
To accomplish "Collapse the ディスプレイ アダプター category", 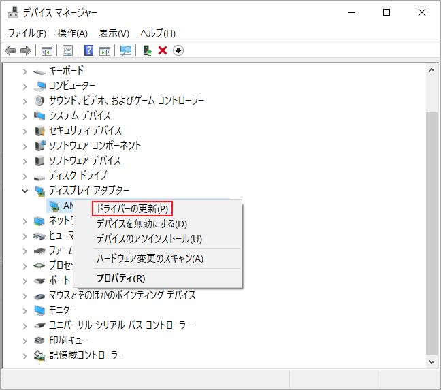I will [x=24, y=191].
